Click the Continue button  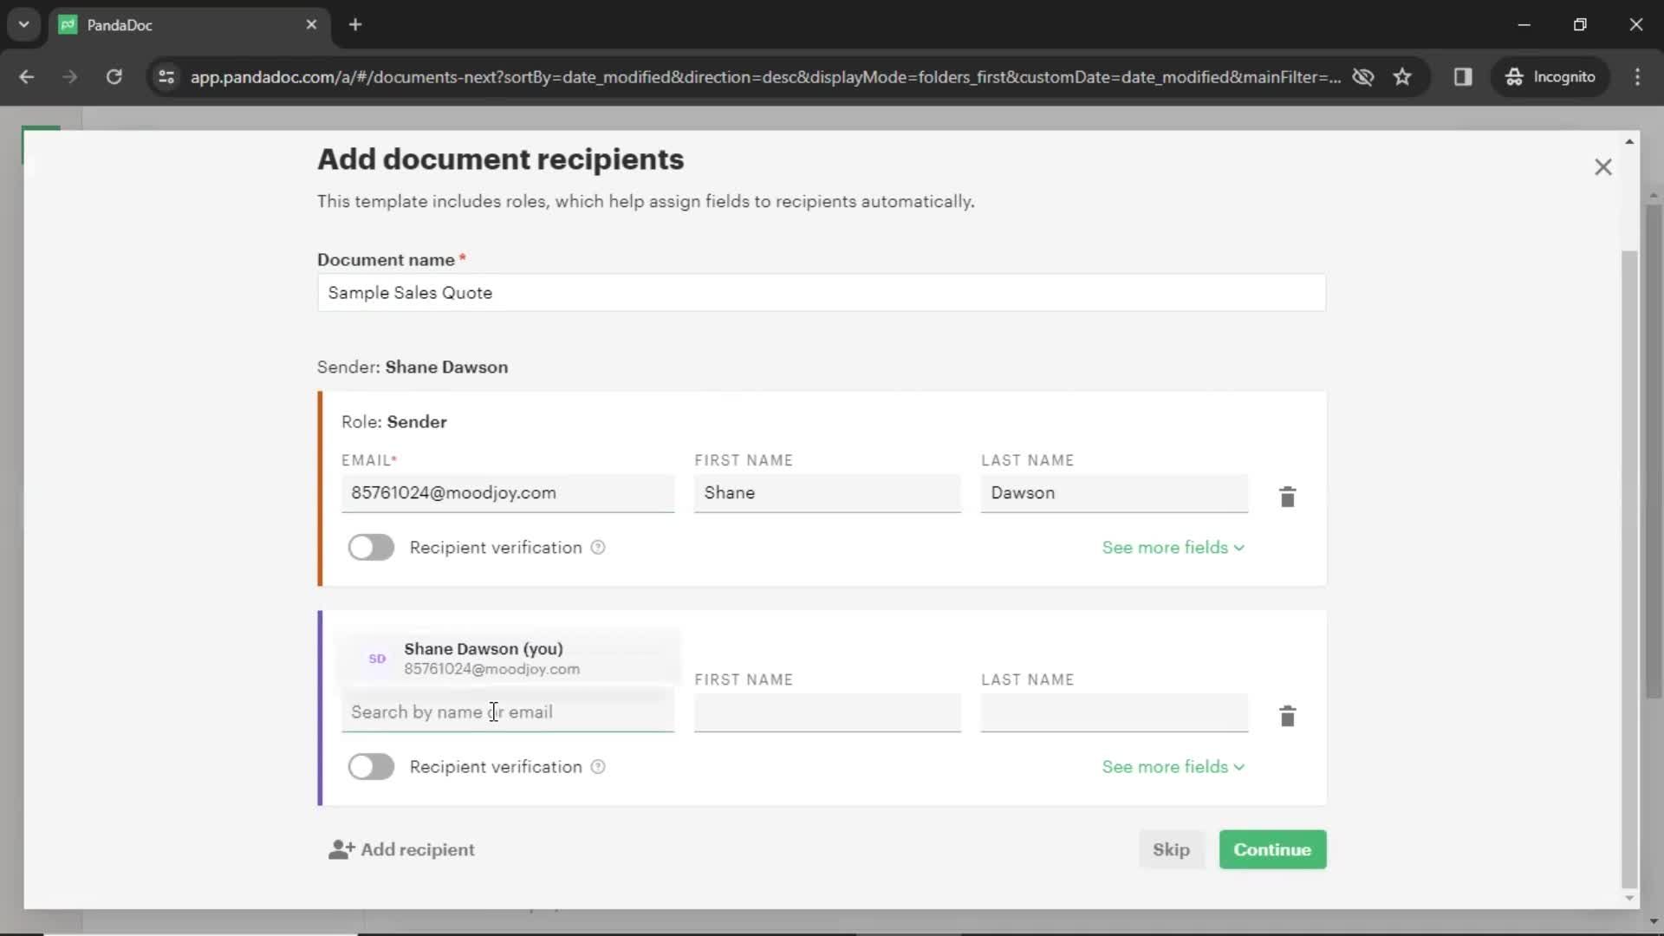[1272, 849]
